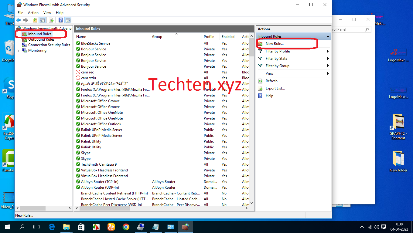
Task: Click New Rule... in the Actions pane
Action: pos(275,44)
